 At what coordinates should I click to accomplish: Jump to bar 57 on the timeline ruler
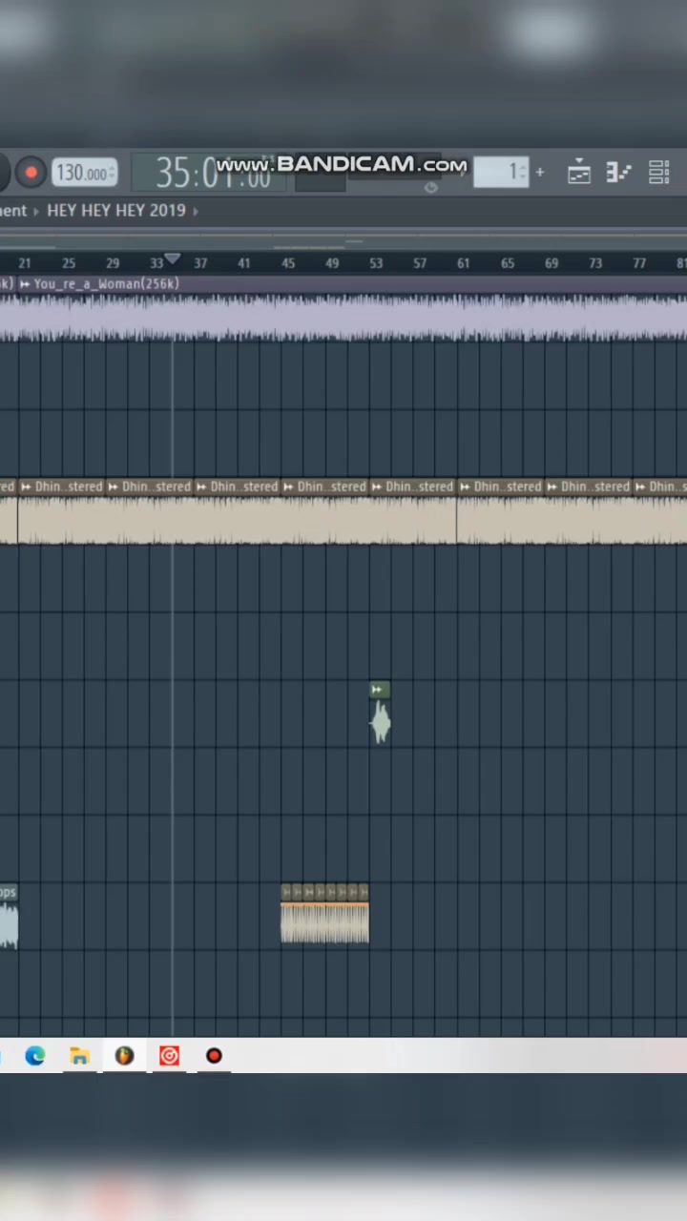(420, 263)
